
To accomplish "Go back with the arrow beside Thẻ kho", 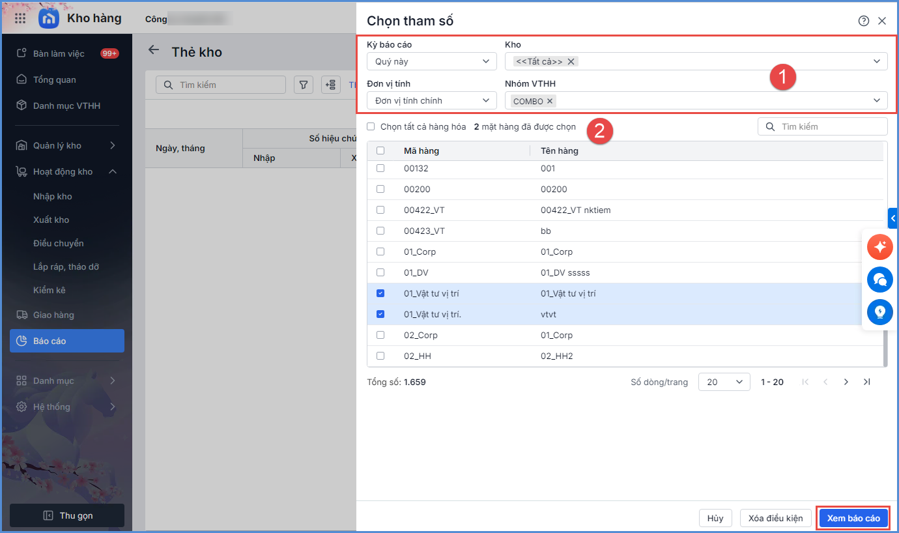I will pyautogui.click(x=154, y=50).
